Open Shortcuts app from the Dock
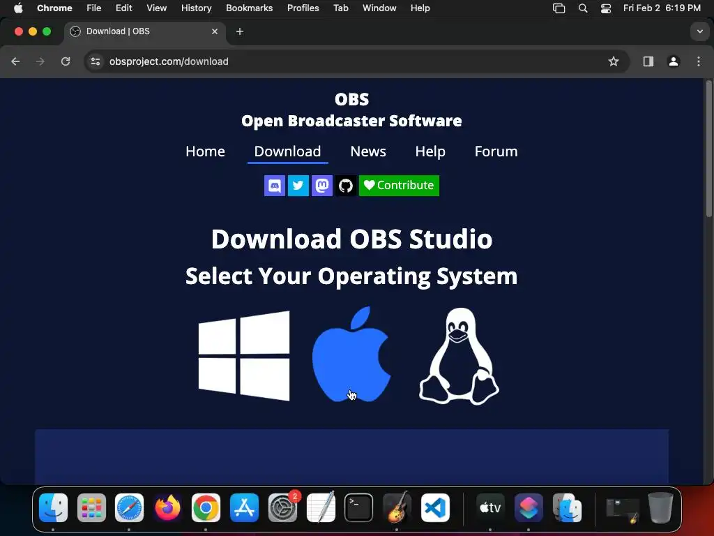714x536 pixels. click(x=529, y=507)
